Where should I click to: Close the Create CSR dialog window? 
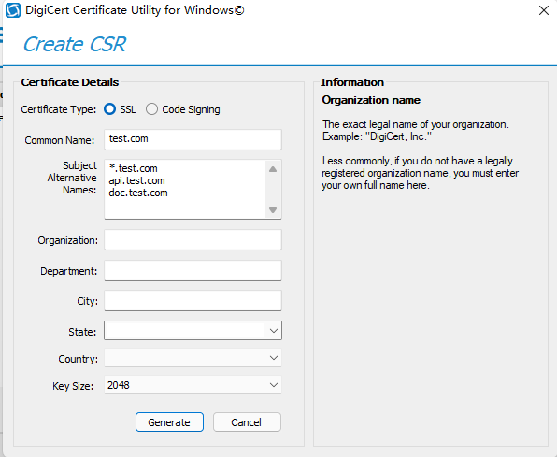[544, 10]
